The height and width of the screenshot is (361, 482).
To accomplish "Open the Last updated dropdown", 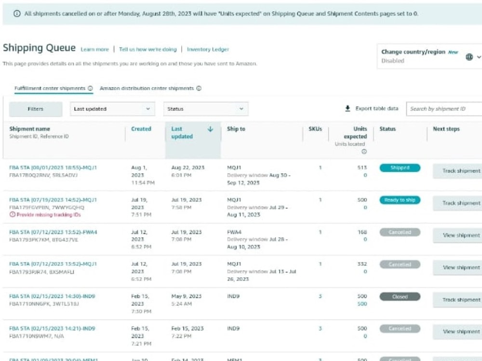I will click(112, 109).
